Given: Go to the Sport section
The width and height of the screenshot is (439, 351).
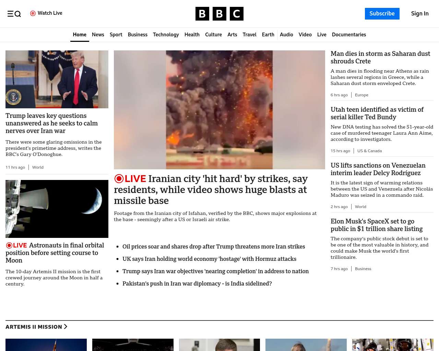Looking at the screenshot, I should 116,35.
